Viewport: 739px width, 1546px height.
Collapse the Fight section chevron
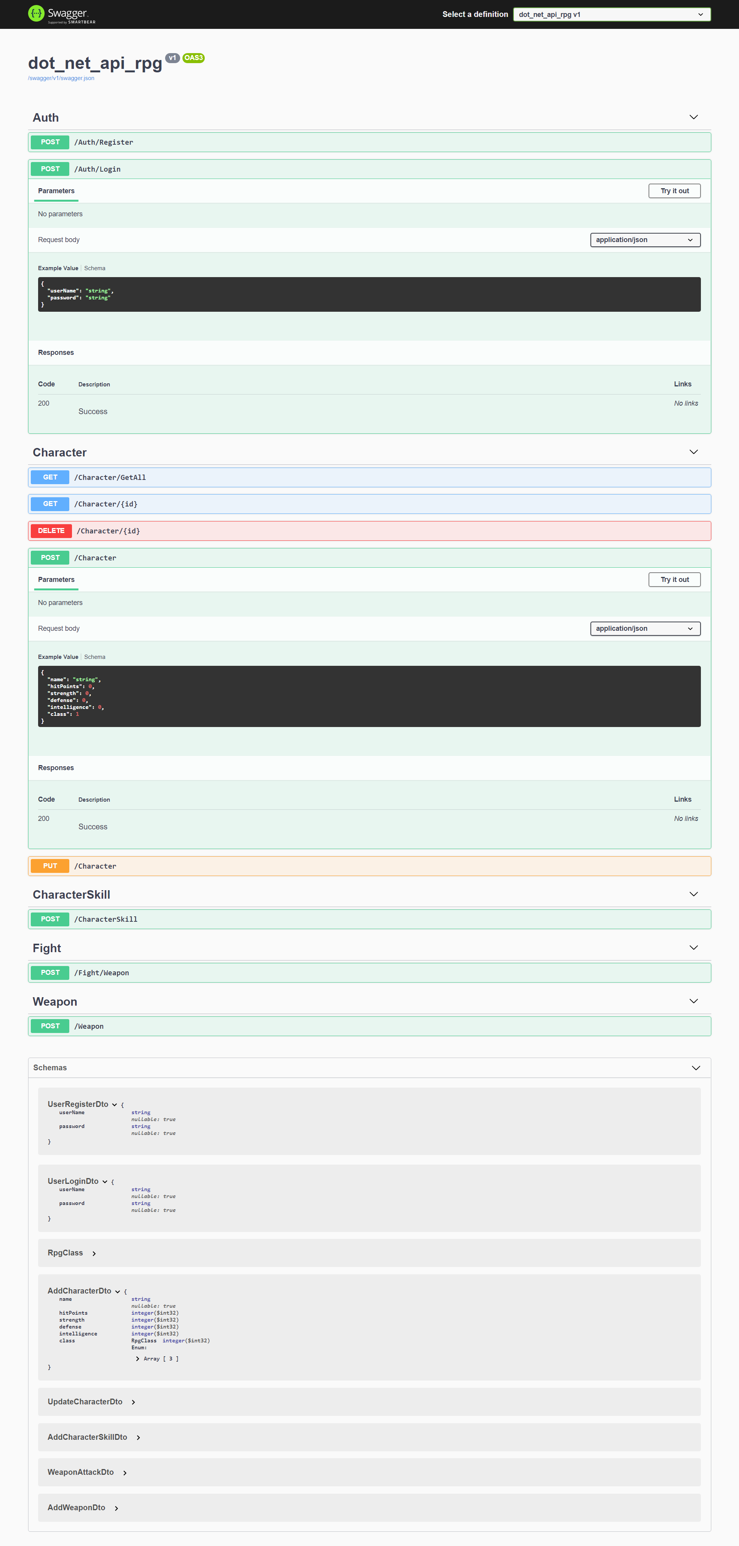693,948
